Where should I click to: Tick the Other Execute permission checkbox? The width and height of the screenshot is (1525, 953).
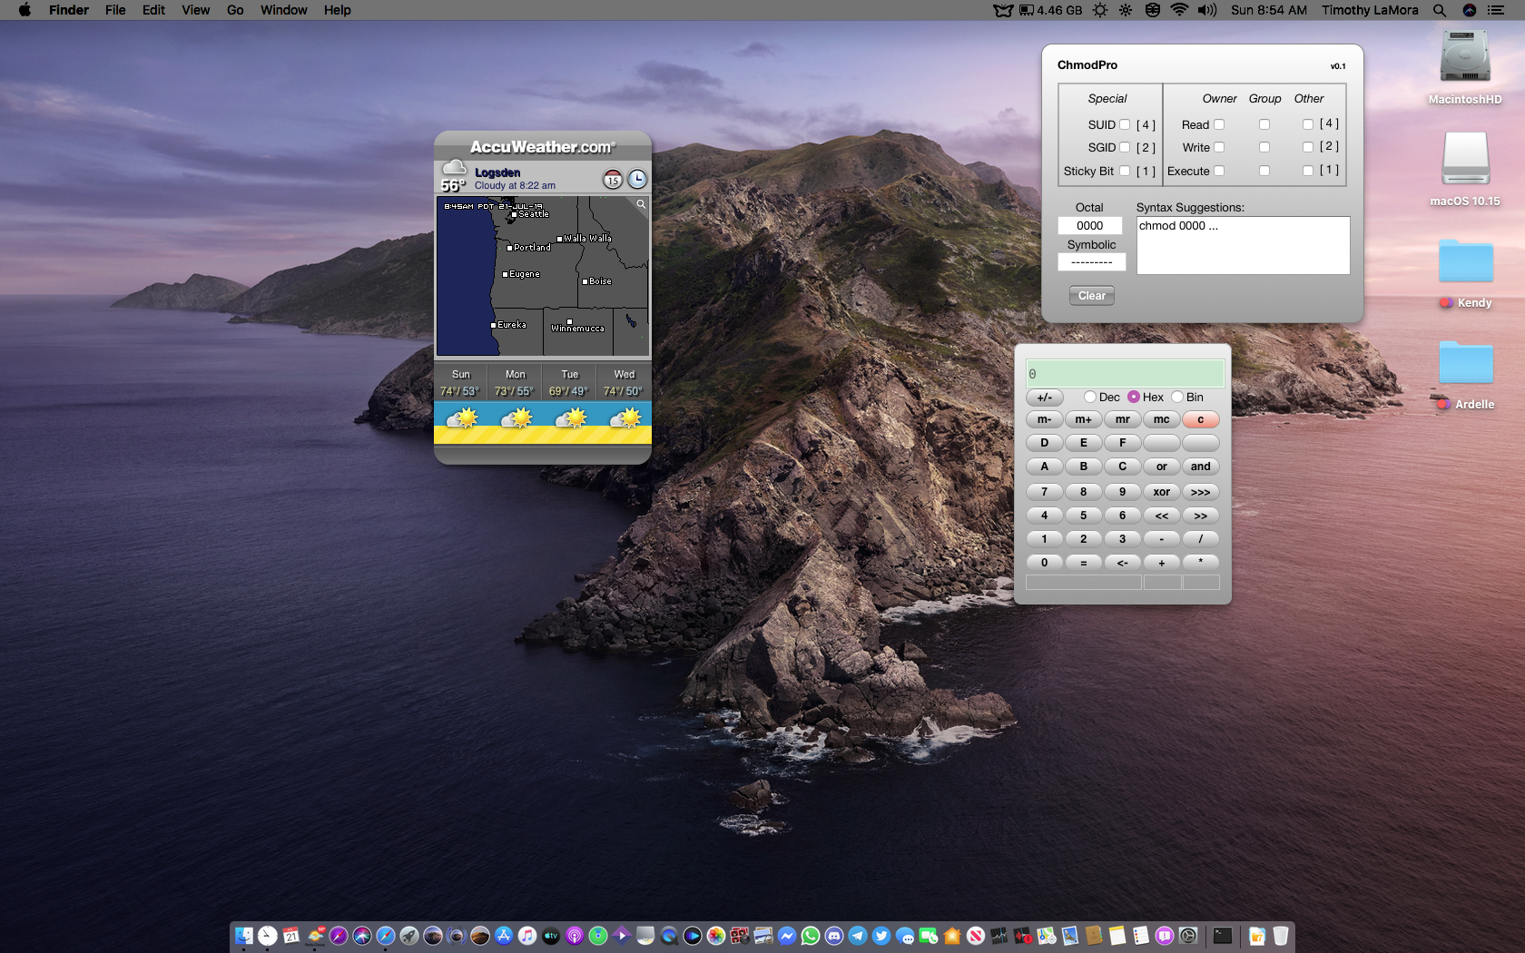point(1308,171)
